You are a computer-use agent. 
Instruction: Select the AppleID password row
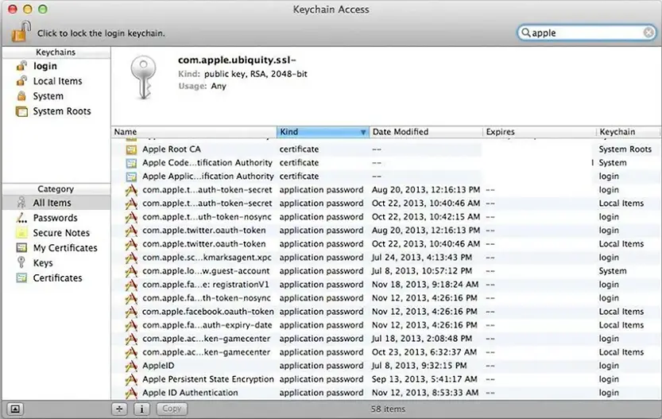coord(386,366)
